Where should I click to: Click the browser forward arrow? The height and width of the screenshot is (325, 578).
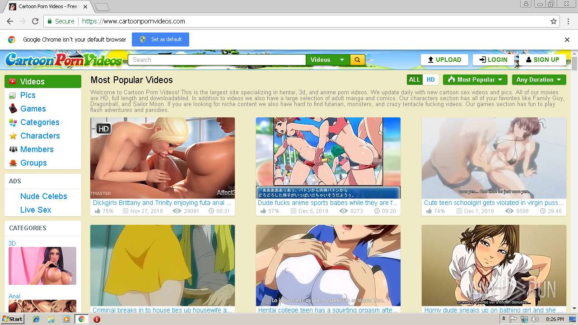point(23,21)
